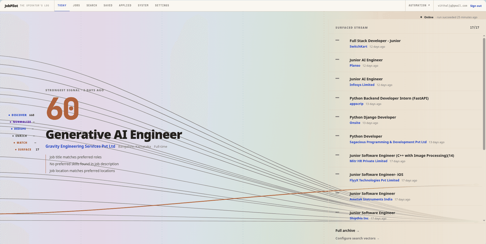Open the Planso company link
Viewport: 486px width, 244px height.
[355, 66]
